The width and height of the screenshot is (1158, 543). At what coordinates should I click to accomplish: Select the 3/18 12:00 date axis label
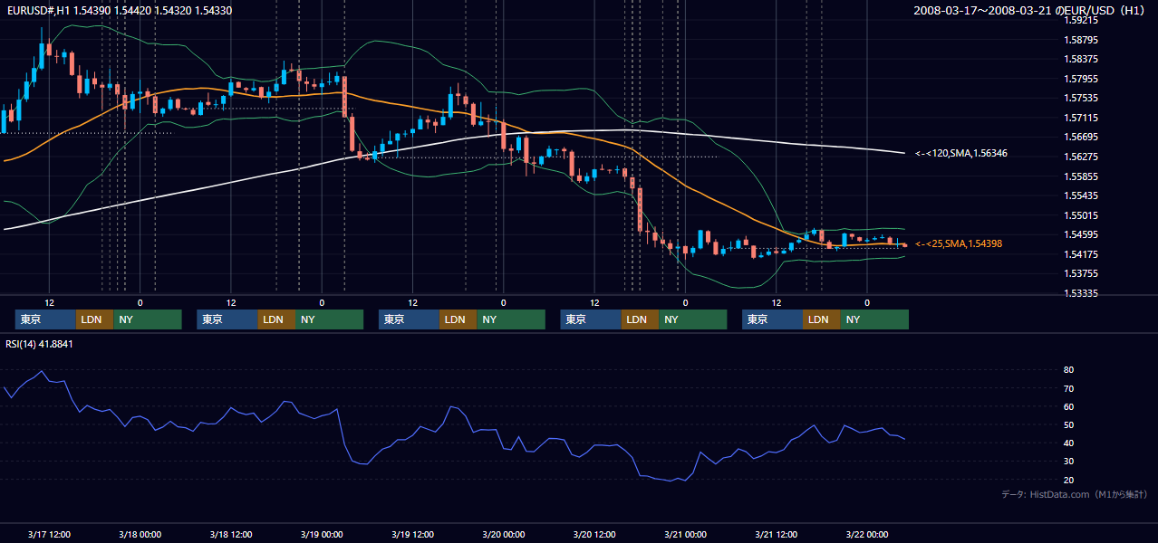[231, 534]
